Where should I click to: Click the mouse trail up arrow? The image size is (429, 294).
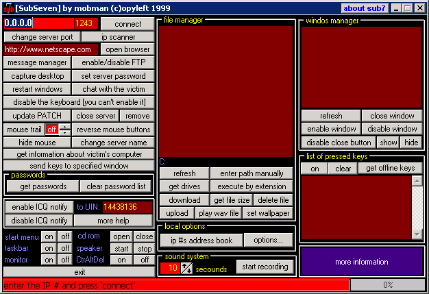tap(64, 126)
